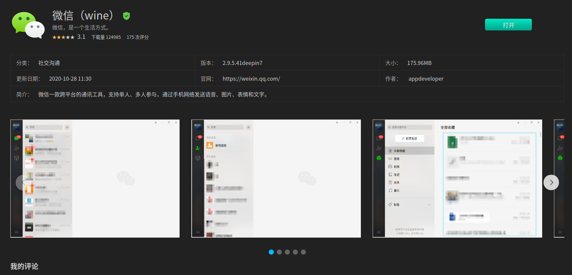Select the first (blue) carousel page dot

coord(271,252)
